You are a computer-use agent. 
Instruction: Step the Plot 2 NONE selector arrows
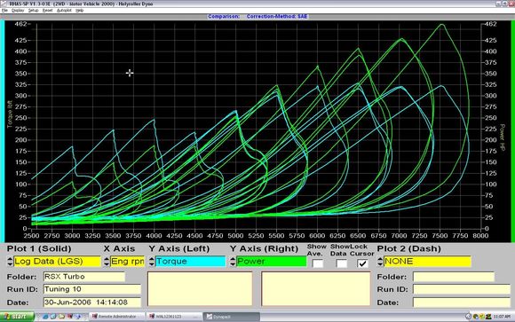(x=380, y=262)
